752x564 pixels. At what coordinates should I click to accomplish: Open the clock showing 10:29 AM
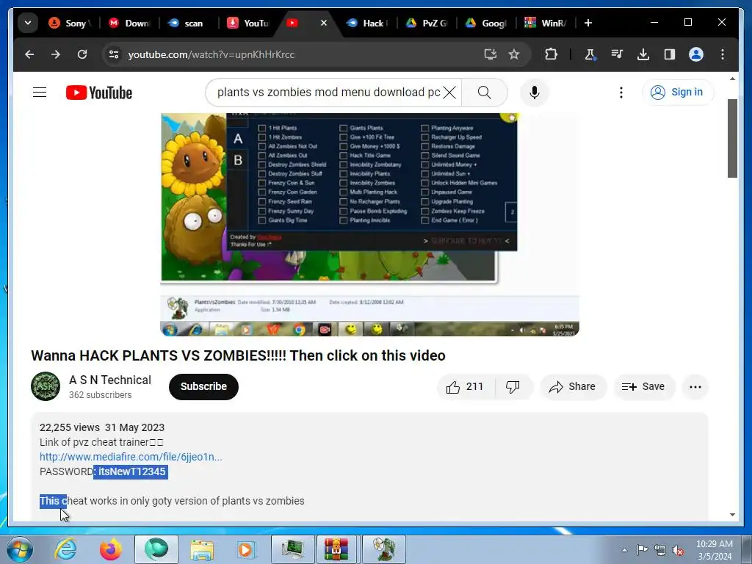[x=714, y=550]
